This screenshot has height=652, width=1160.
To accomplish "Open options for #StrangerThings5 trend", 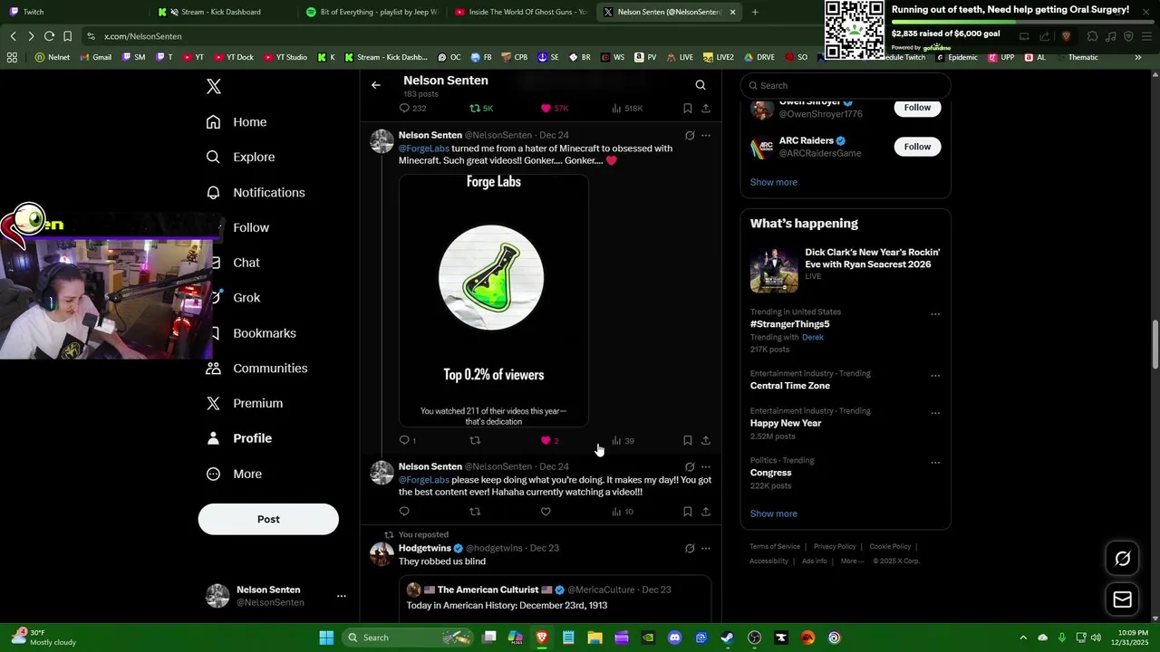I will tap(935, 314).
